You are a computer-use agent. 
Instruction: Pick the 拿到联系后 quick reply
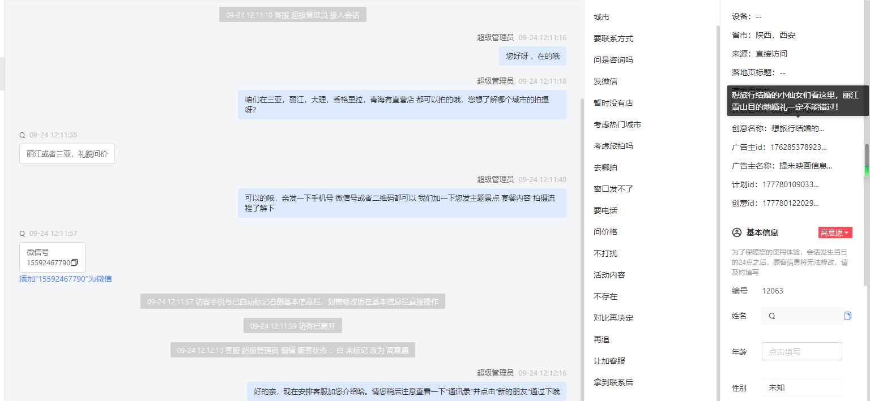613,382
